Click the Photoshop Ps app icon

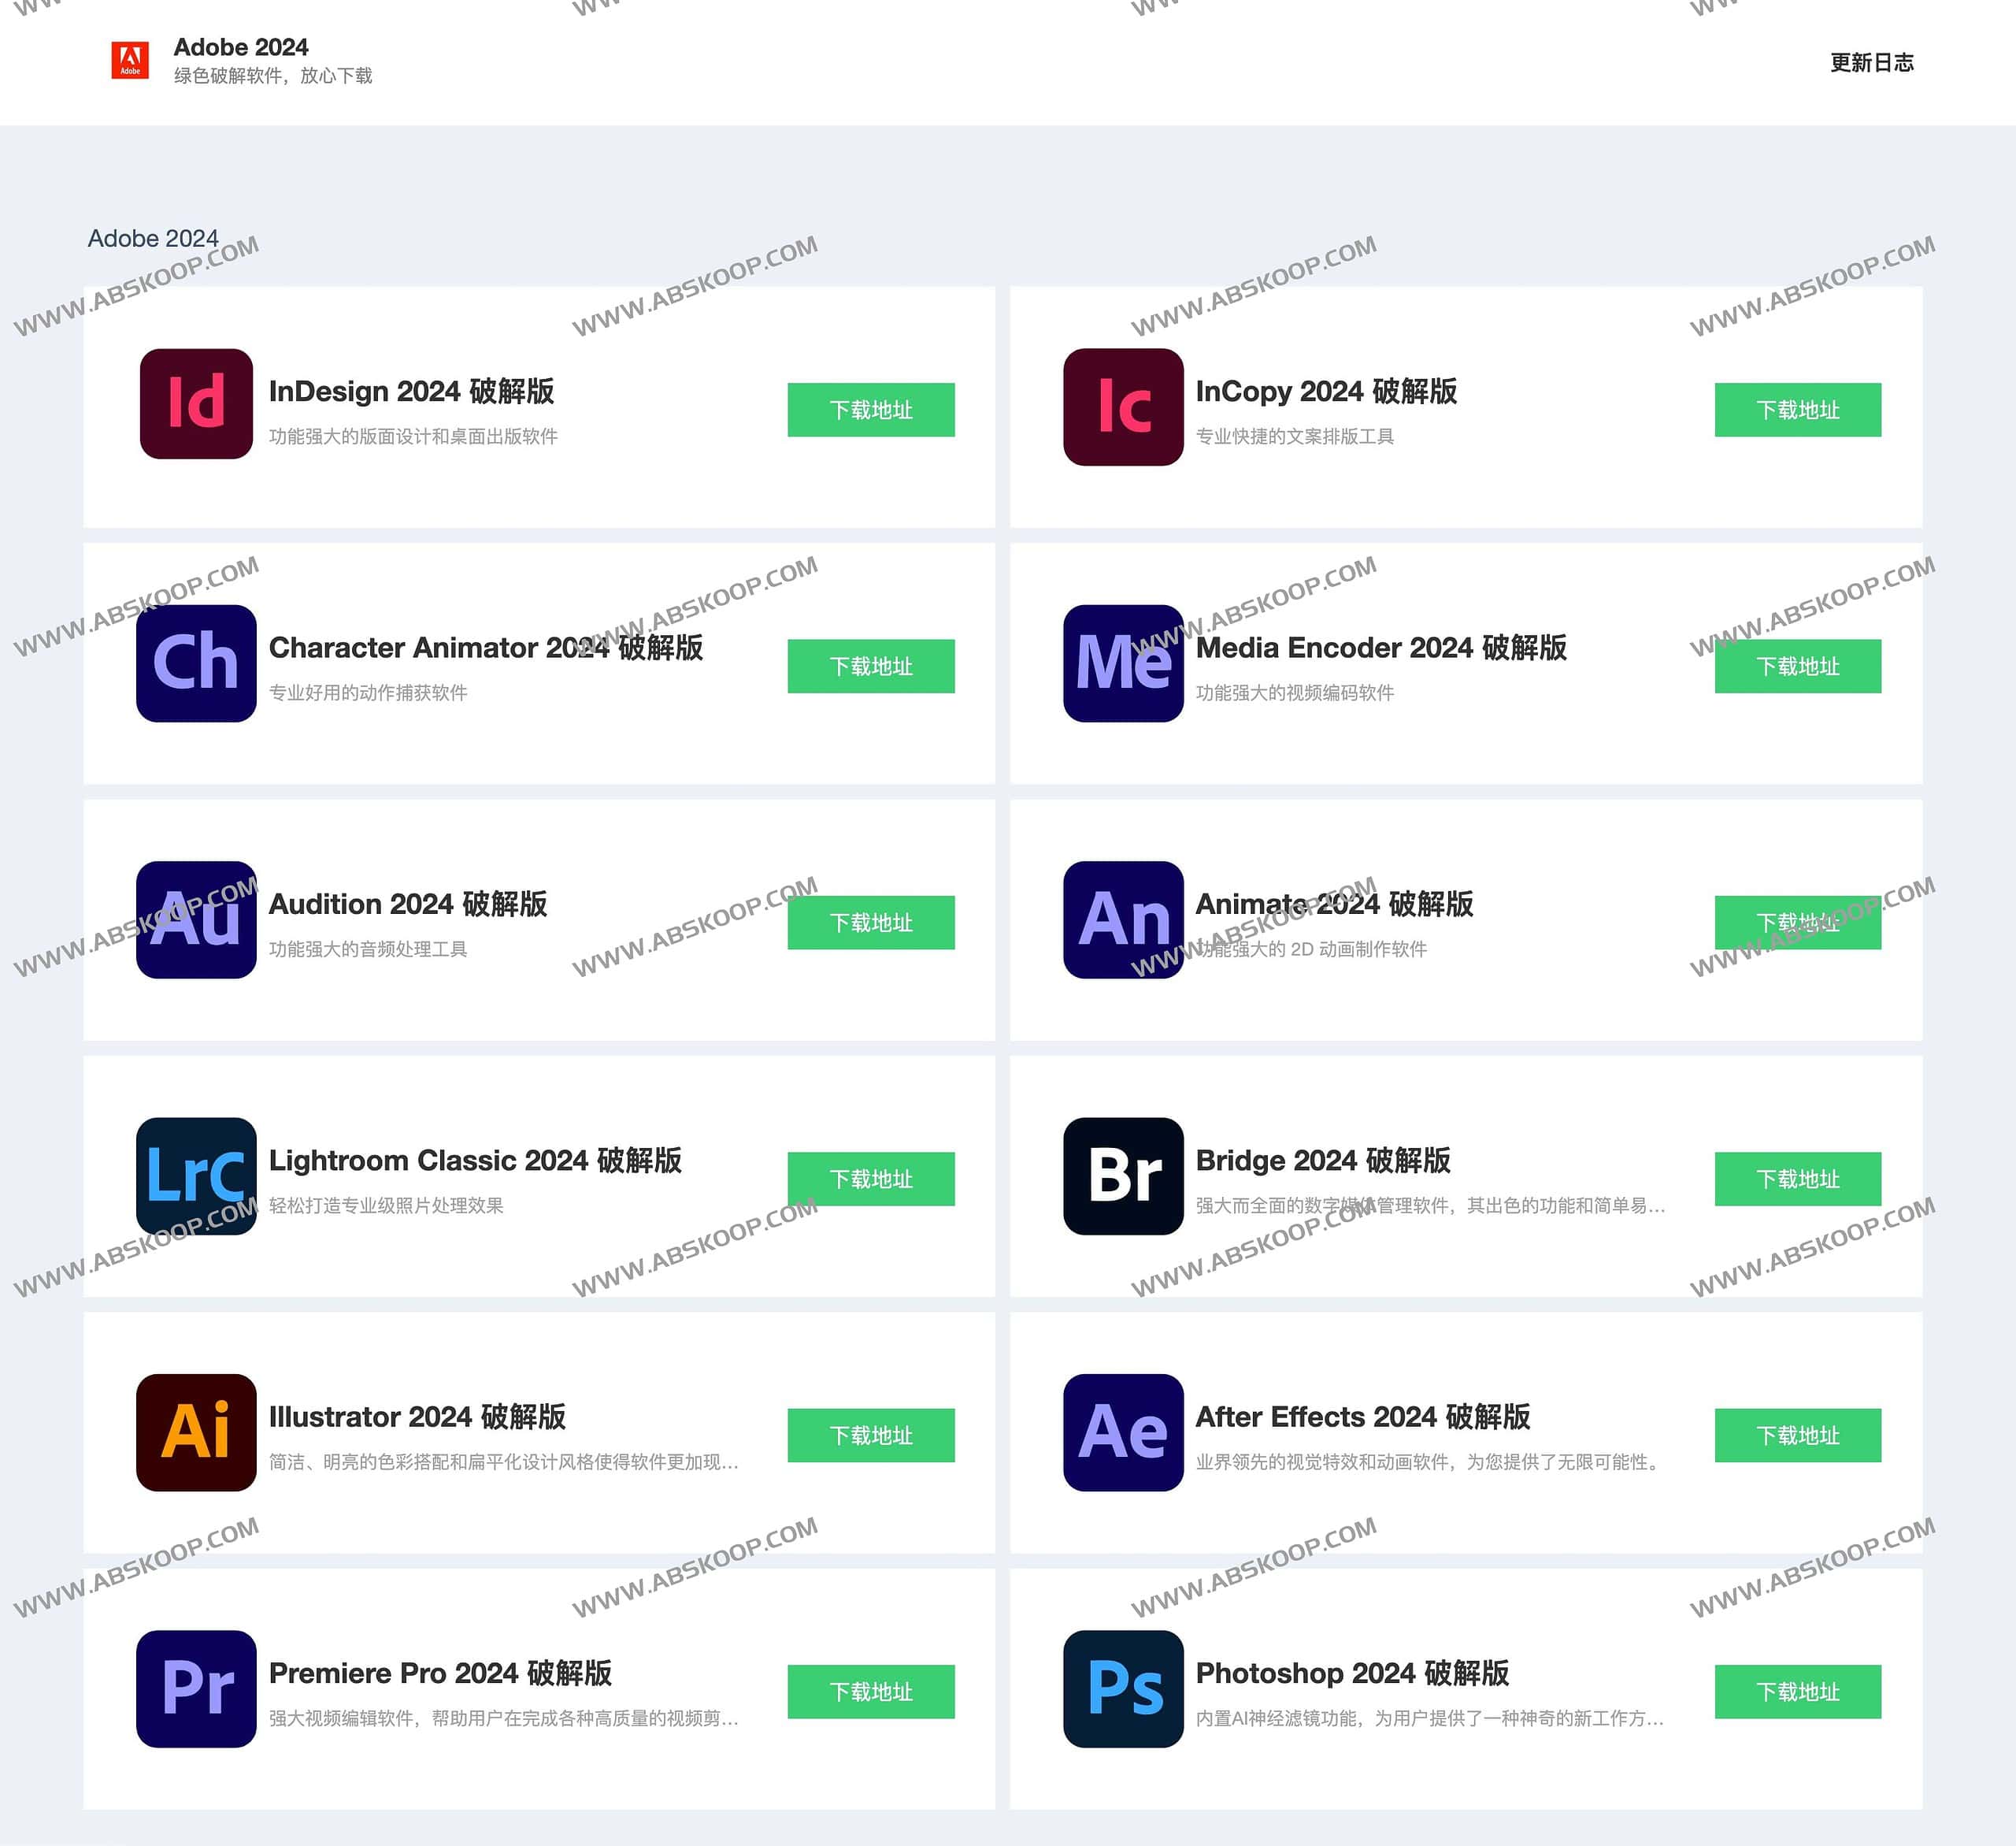(1123, 1689)
